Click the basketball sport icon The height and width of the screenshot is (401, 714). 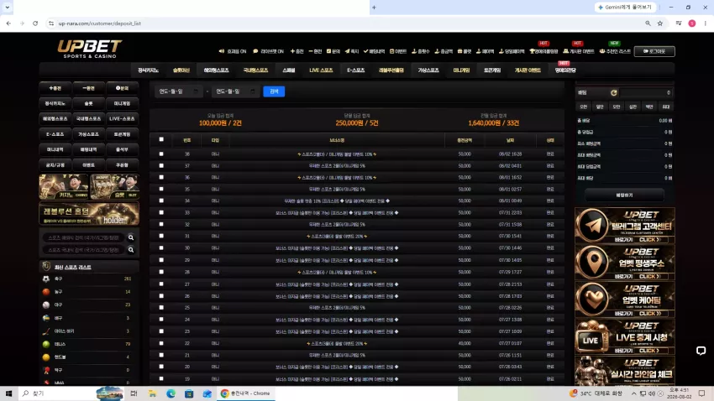(46, 291)
